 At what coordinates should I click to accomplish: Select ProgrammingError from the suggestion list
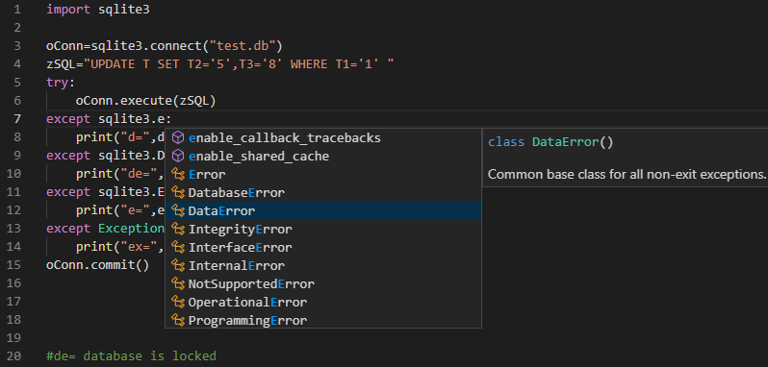pos(323,321)
